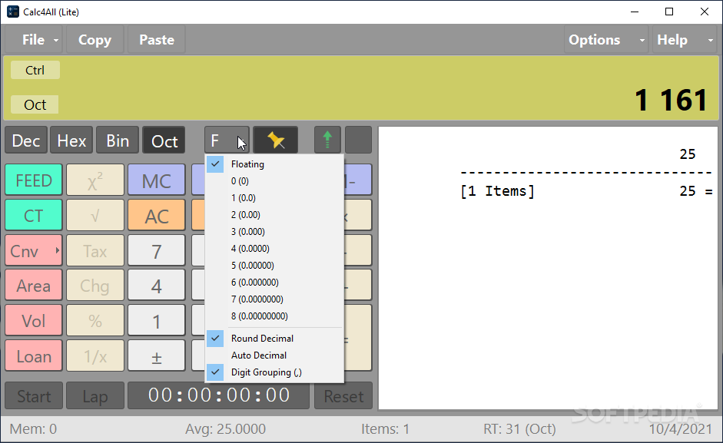
Task: Click the MC memory clear key
Action: pos(156,180)
